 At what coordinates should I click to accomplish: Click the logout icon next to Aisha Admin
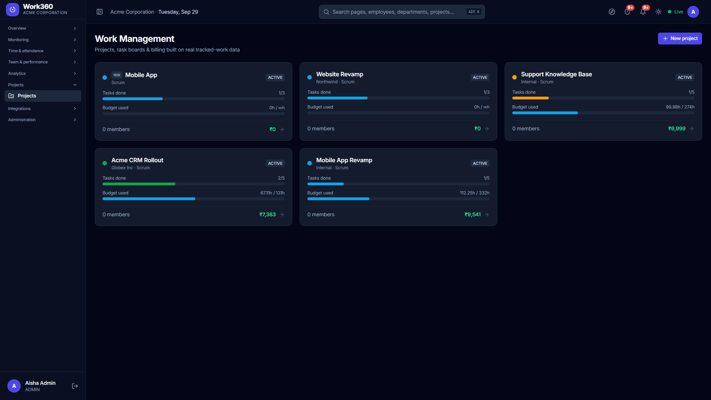(75, 386)
